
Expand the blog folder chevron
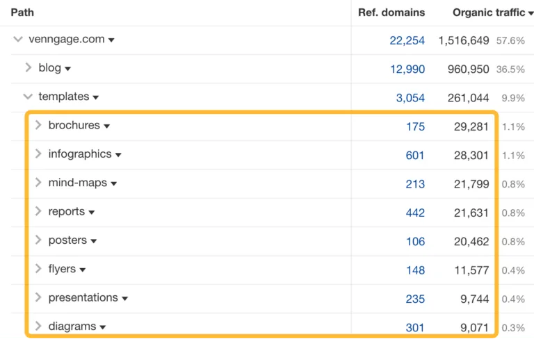(29, 67)
